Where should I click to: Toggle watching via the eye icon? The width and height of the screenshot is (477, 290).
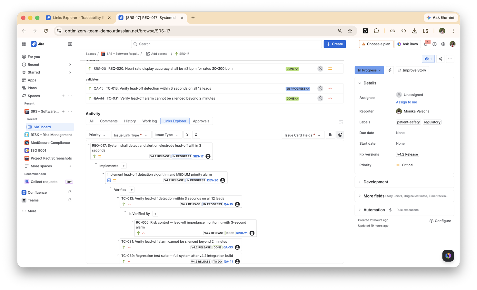[x=428, y=59]
